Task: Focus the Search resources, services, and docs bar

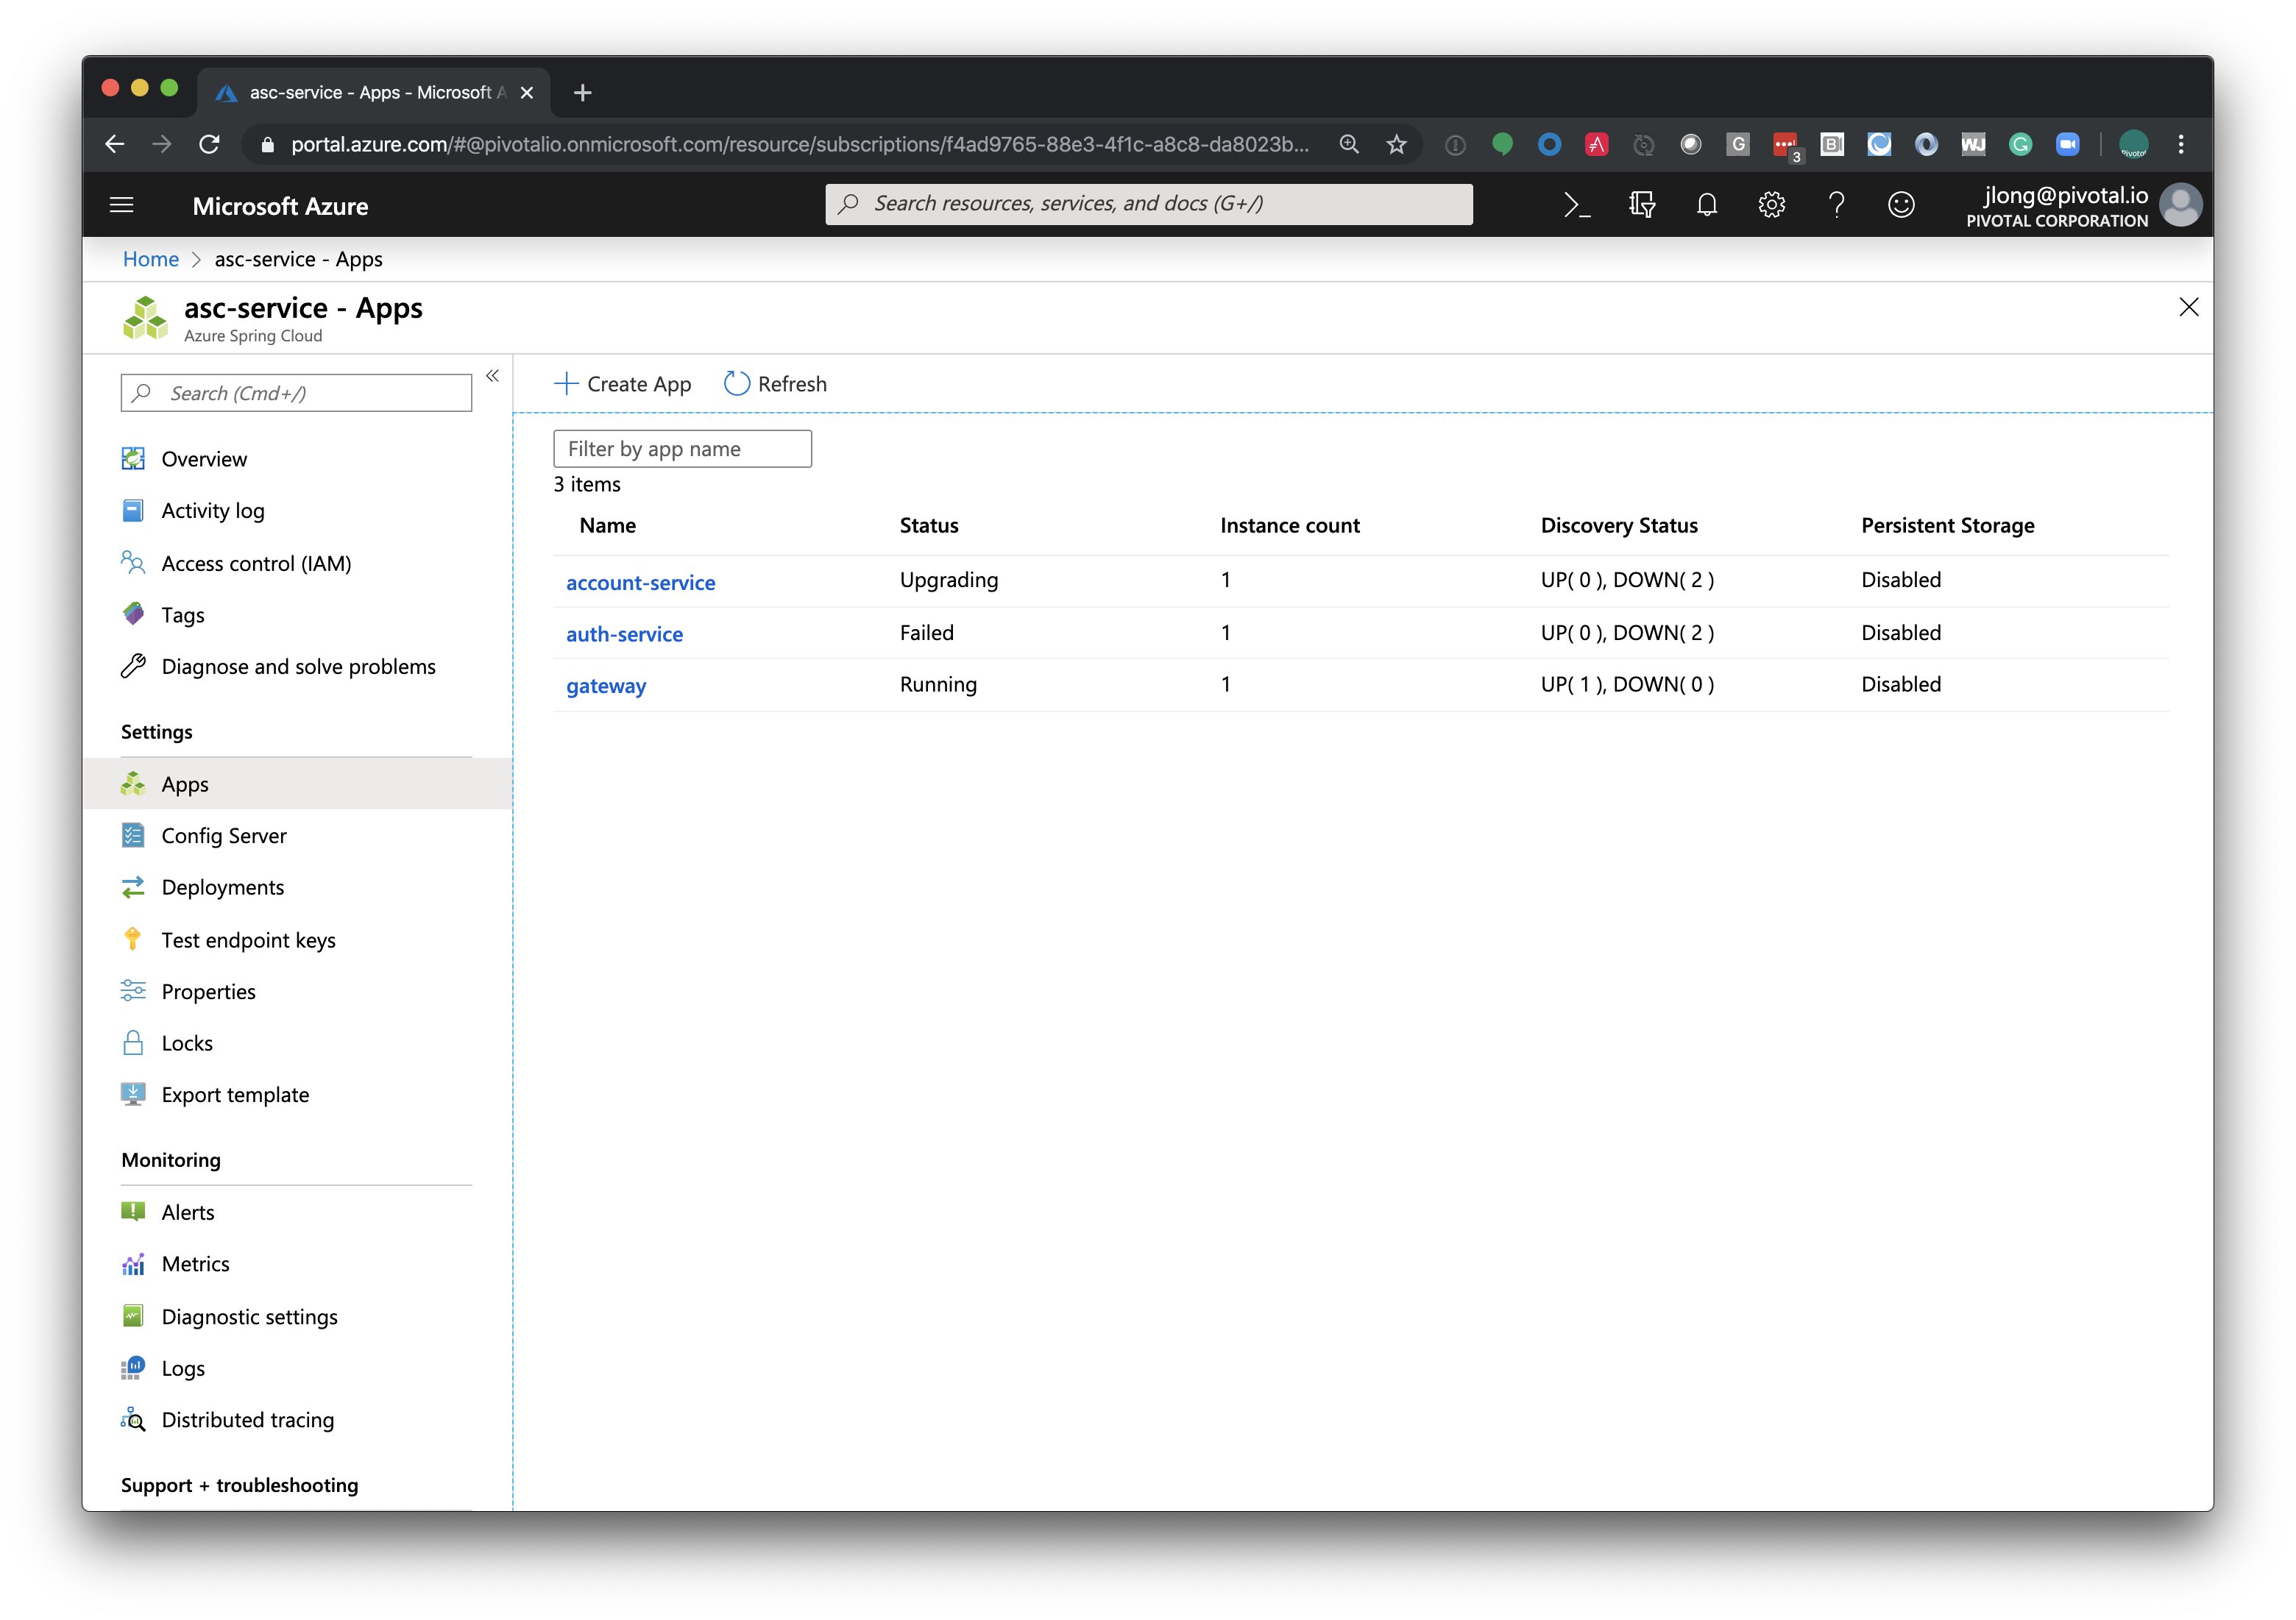Action: coord(1148,204)
